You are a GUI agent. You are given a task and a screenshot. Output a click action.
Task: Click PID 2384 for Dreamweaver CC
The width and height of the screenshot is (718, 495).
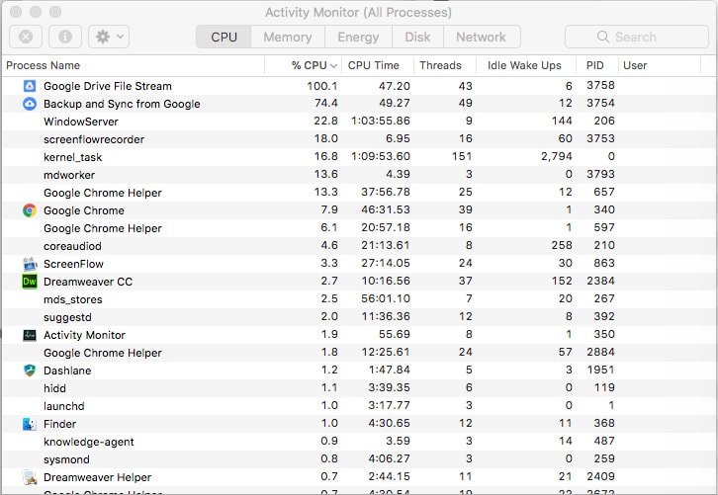(600, 281)
